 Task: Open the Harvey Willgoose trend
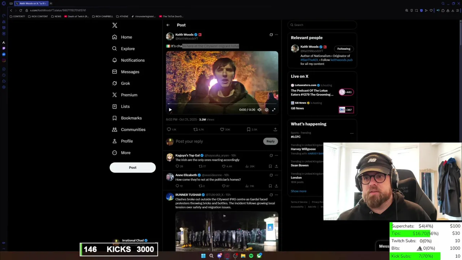pos(303,149)
